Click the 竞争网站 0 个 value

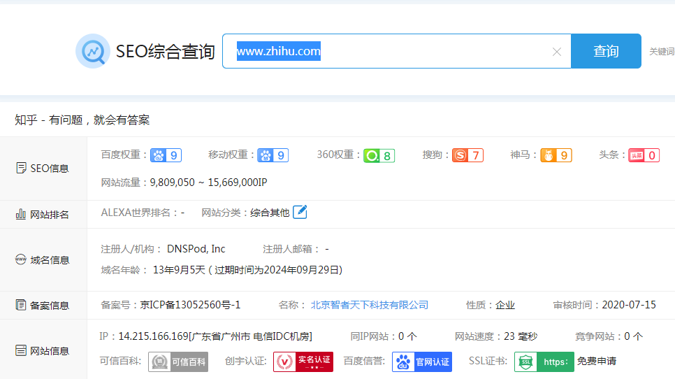tap(634, 336)
